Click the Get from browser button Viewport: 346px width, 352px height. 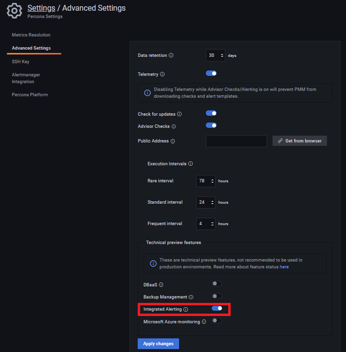[300, 141]
